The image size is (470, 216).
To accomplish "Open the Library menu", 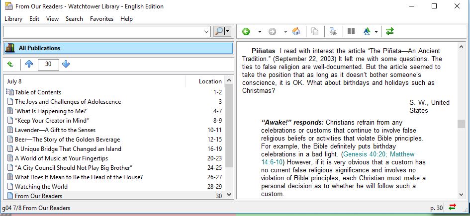I will pyautogui.click(x=13, y=19).
